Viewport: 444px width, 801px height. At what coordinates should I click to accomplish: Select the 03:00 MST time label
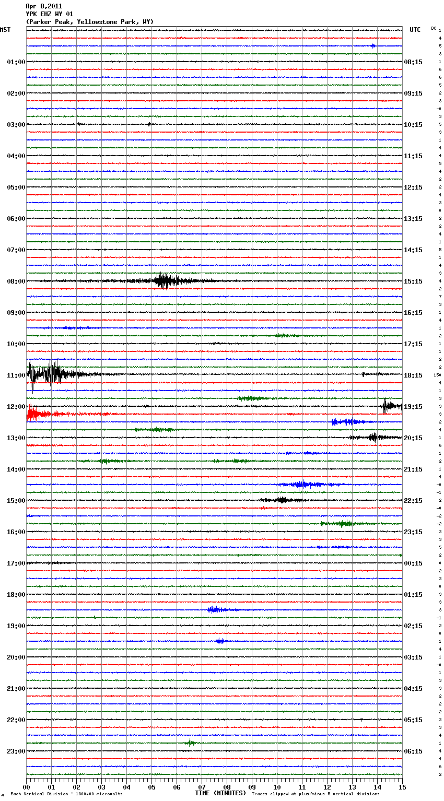pos(16,125)
